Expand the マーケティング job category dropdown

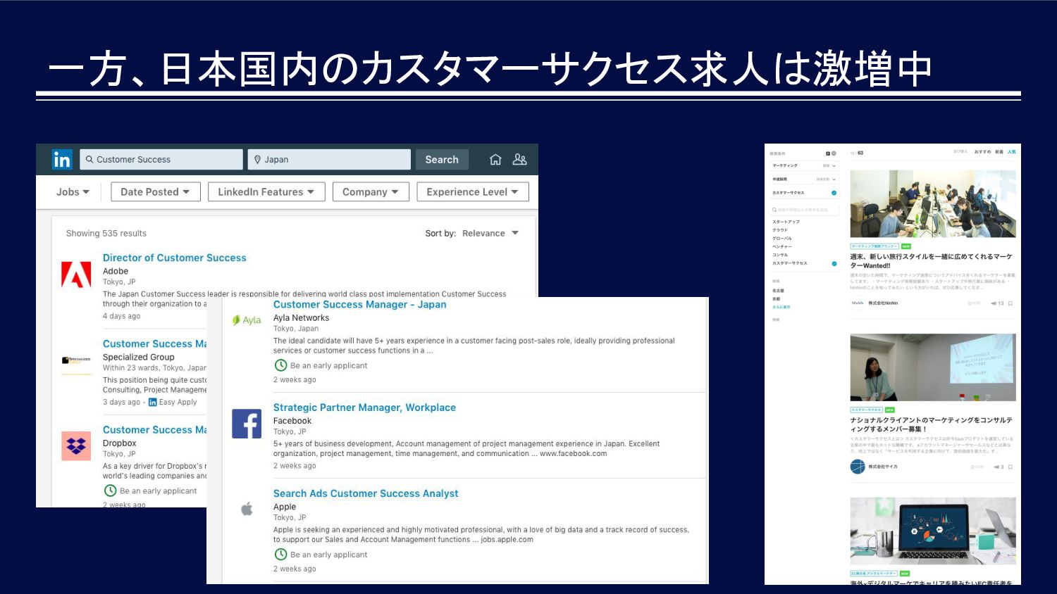coord(804,166)
